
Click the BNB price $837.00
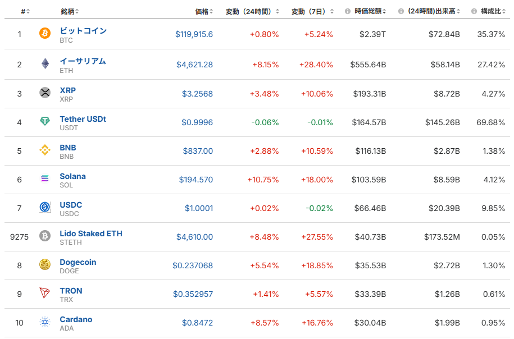click(198, 151)
